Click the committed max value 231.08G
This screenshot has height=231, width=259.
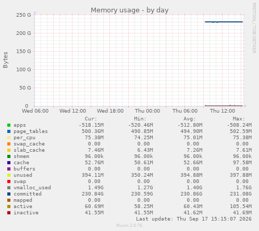click(241, 194)
